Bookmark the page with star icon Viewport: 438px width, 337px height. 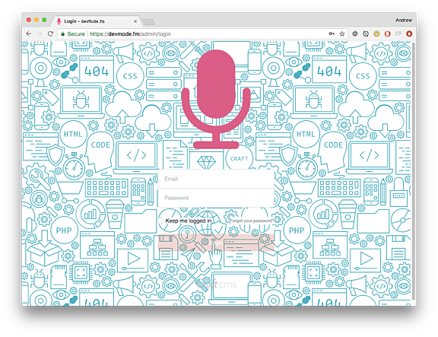pyautogui.click(x=342, y=33)
